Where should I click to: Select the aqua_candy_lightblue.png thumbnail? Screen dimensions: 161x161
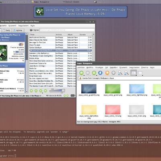(x=137, y=89)
